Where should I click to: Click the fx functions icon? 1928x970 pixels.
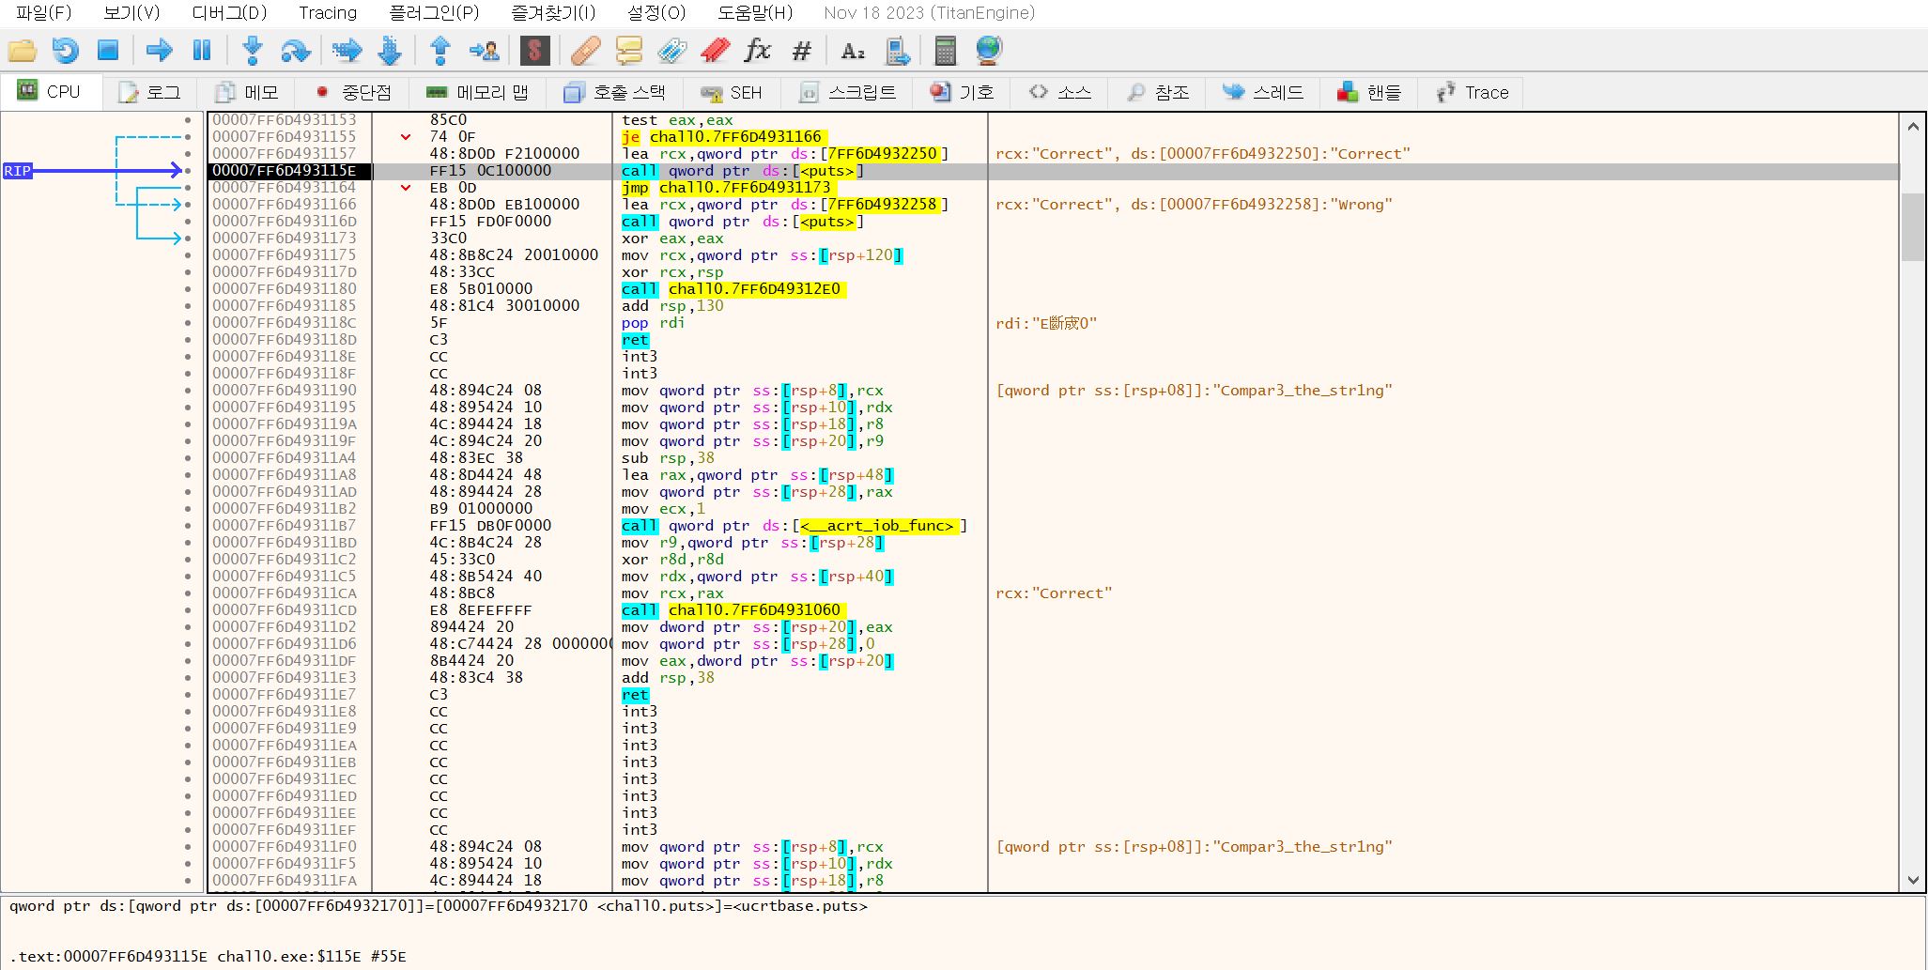click(x=757, y=51)
